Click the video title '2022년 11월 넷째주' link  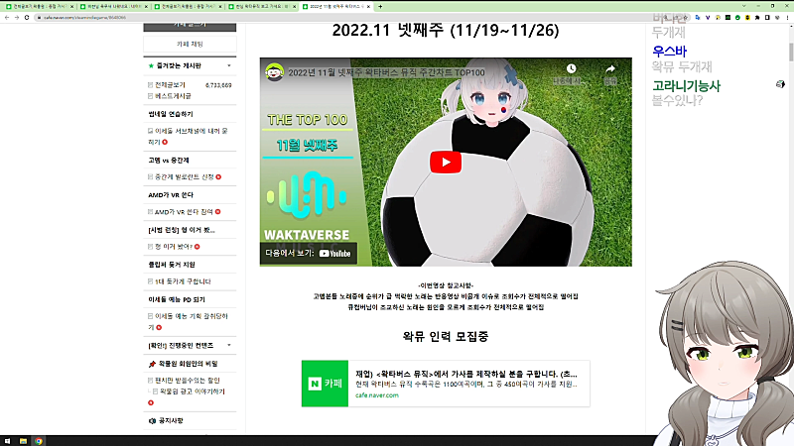click(386, 72)
